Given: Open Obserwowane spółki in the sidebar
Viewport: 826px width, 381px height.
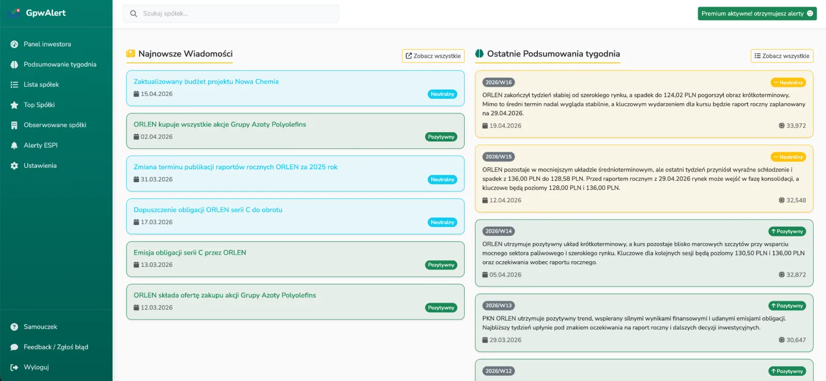Looking at the screenshot, I should coord(55,125).
